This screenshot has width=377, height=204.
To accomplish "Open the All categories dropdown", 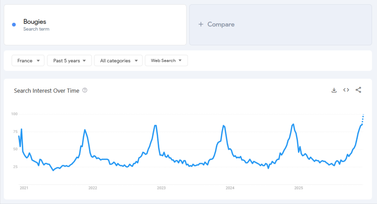I will tap(118, 60).
